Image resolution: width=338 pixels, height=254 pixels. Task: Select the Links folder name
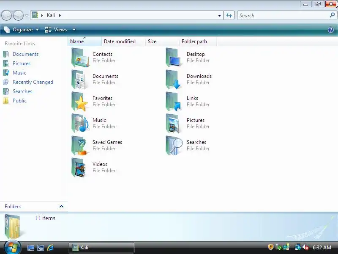pos(192,98)
